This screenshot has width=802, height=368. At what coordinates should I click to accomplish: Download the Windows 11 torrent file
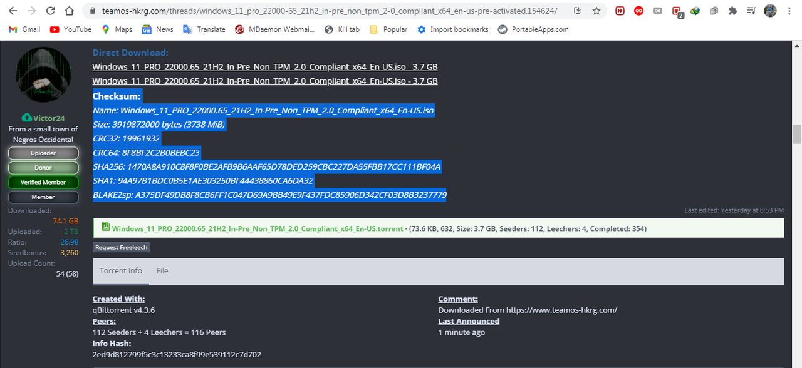pos(258,228)
